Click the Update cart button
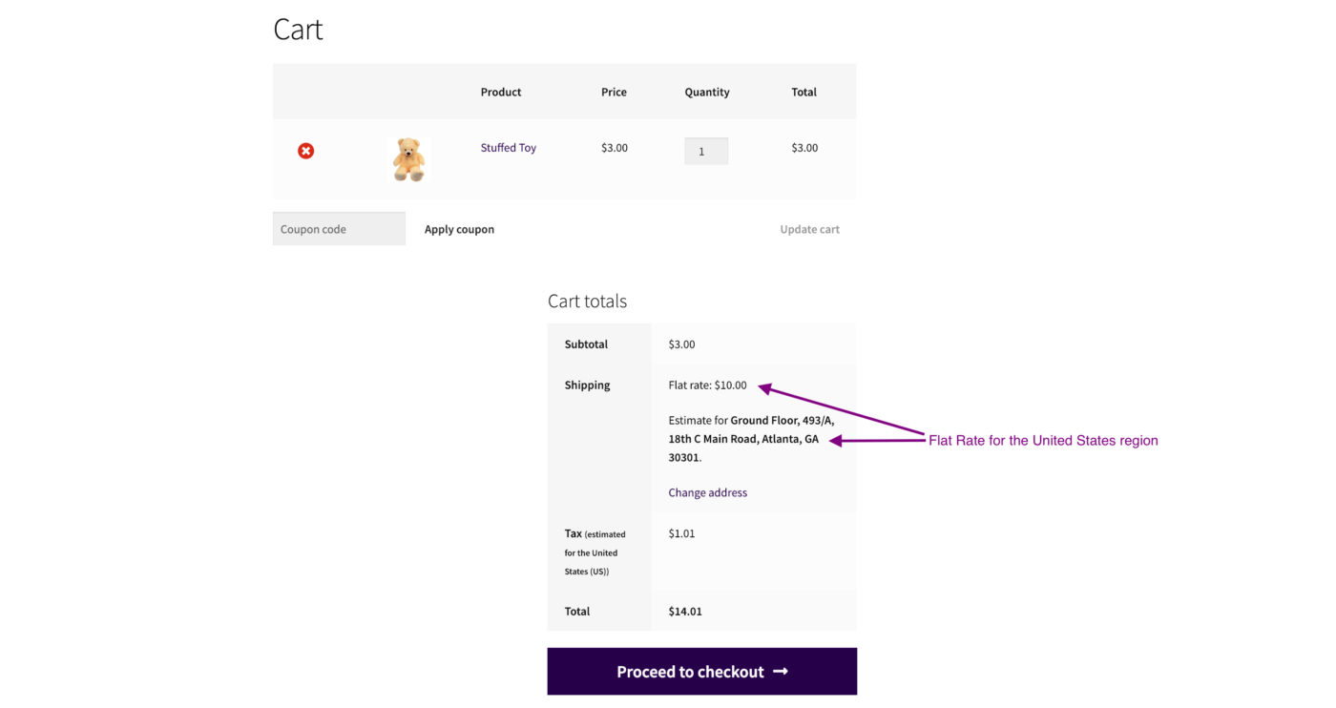 [x=809, y=229]
